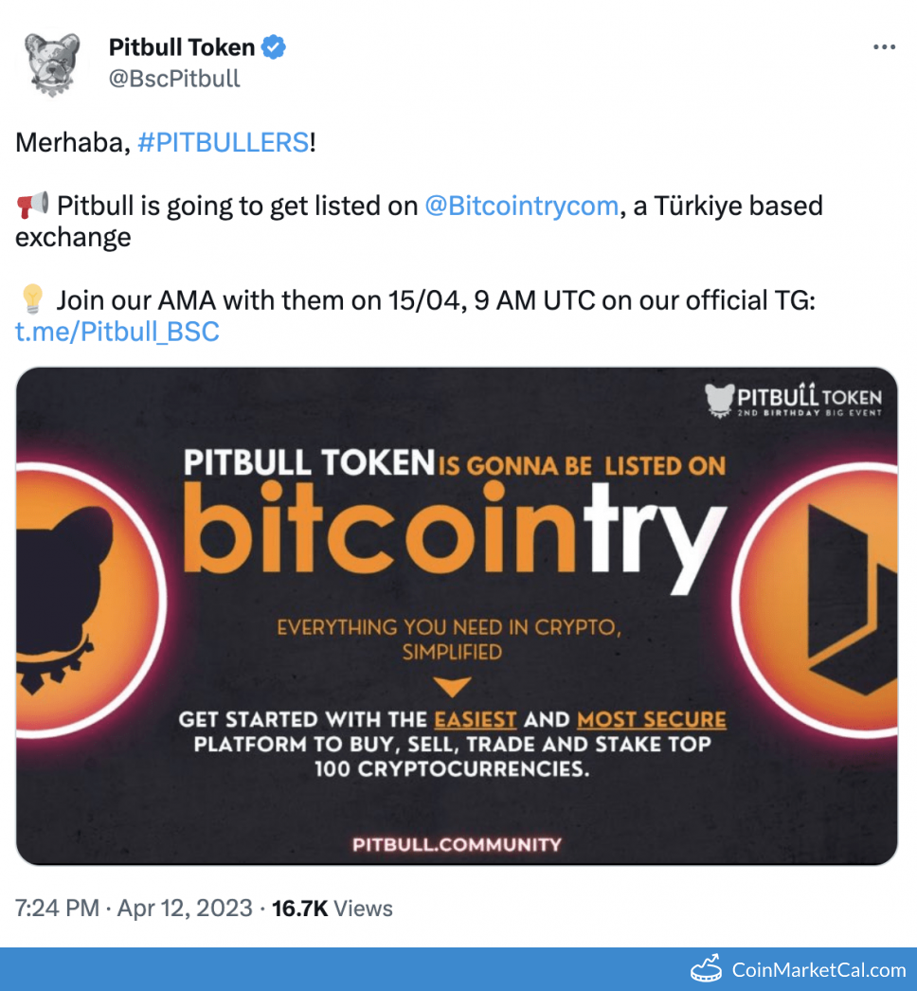
Task: Click the blue verified badge
Action: point(275,46)
